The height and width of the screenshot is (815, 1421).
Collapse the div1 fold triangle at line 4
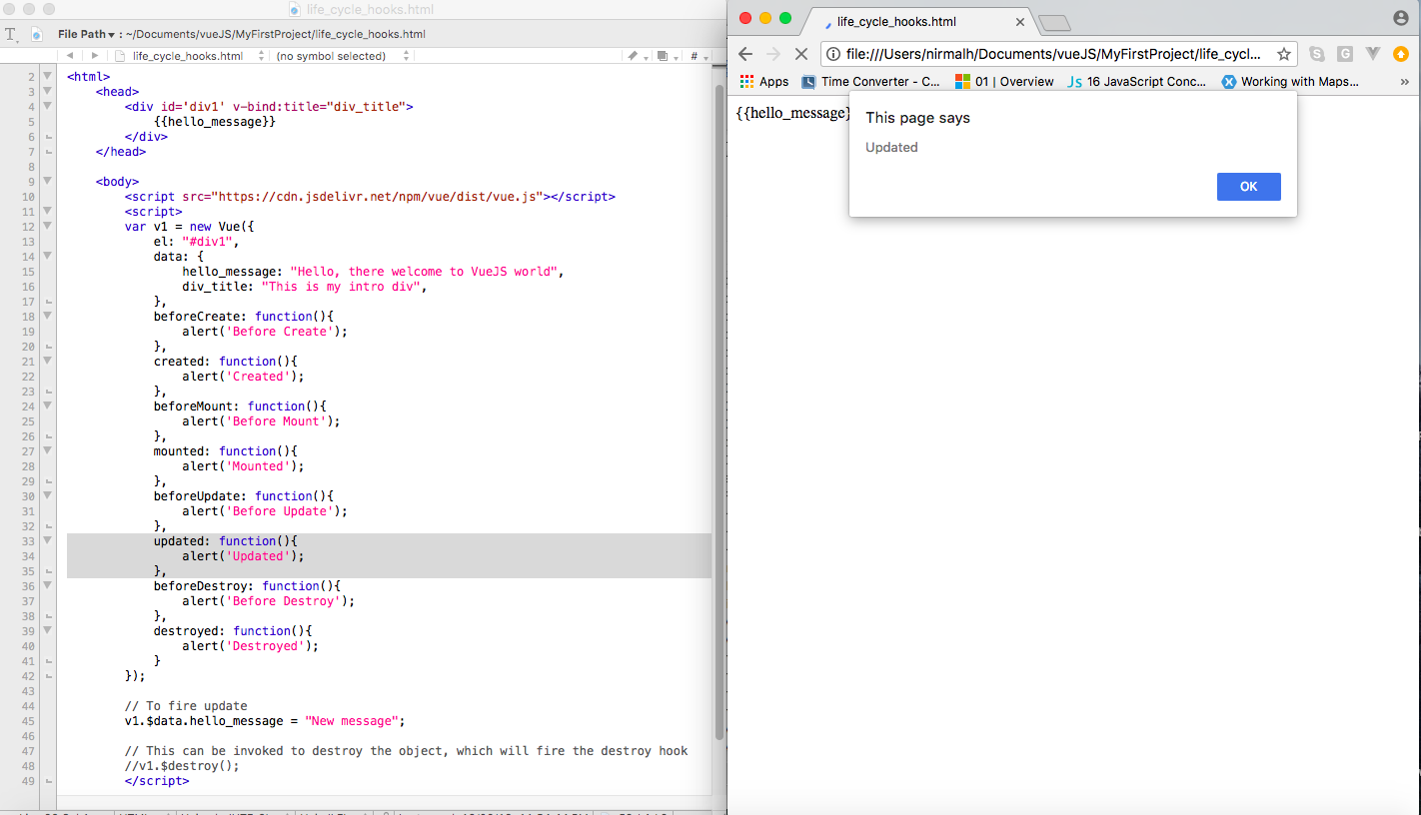pyautogui.click(x=47, y=106)
